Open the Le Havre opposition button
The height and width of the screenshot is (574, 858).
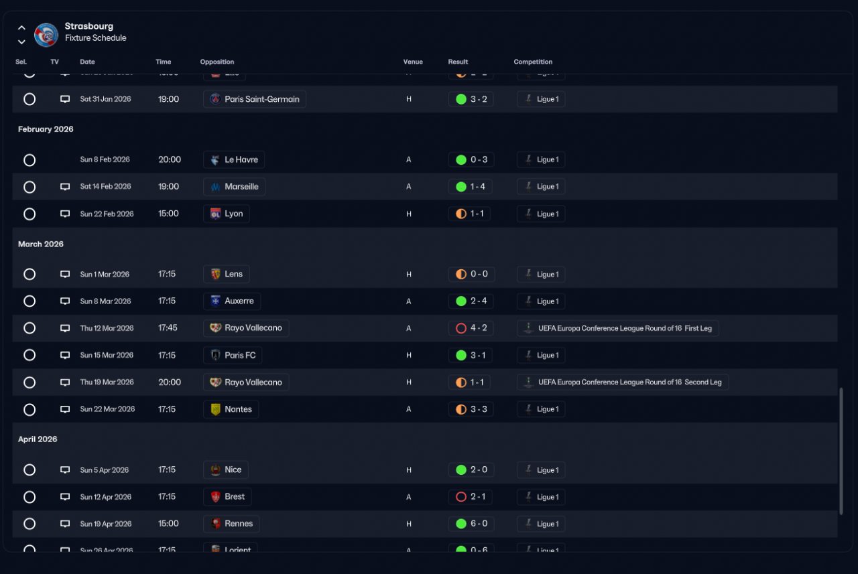tap(234, 160)
